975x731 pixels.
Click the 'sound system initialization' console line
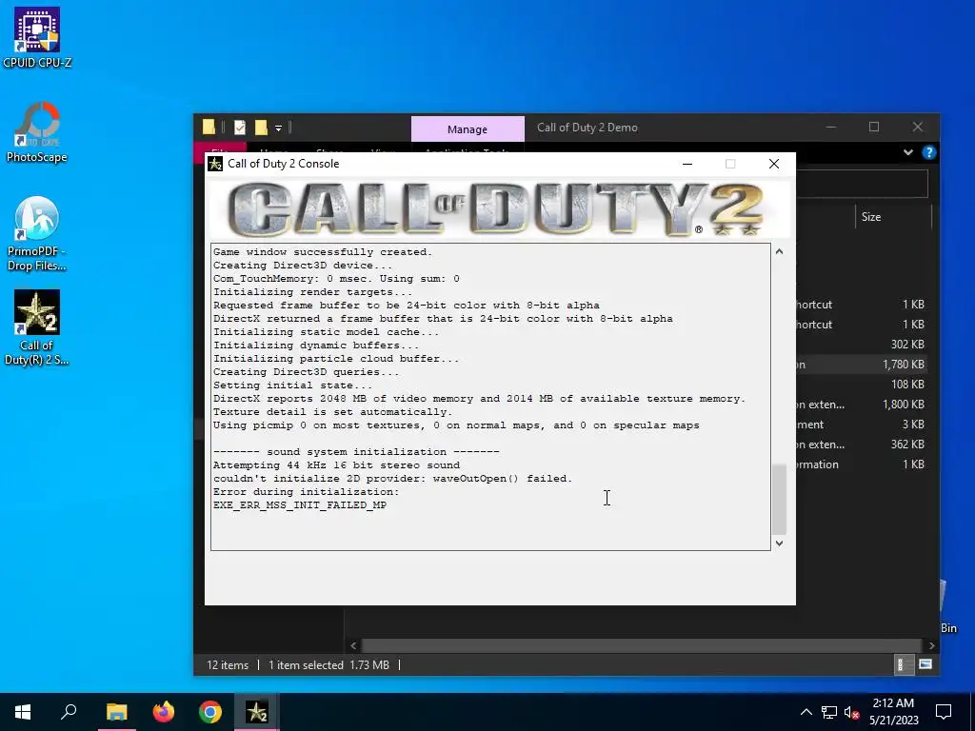pyautogui.click(x=356, y=452)
